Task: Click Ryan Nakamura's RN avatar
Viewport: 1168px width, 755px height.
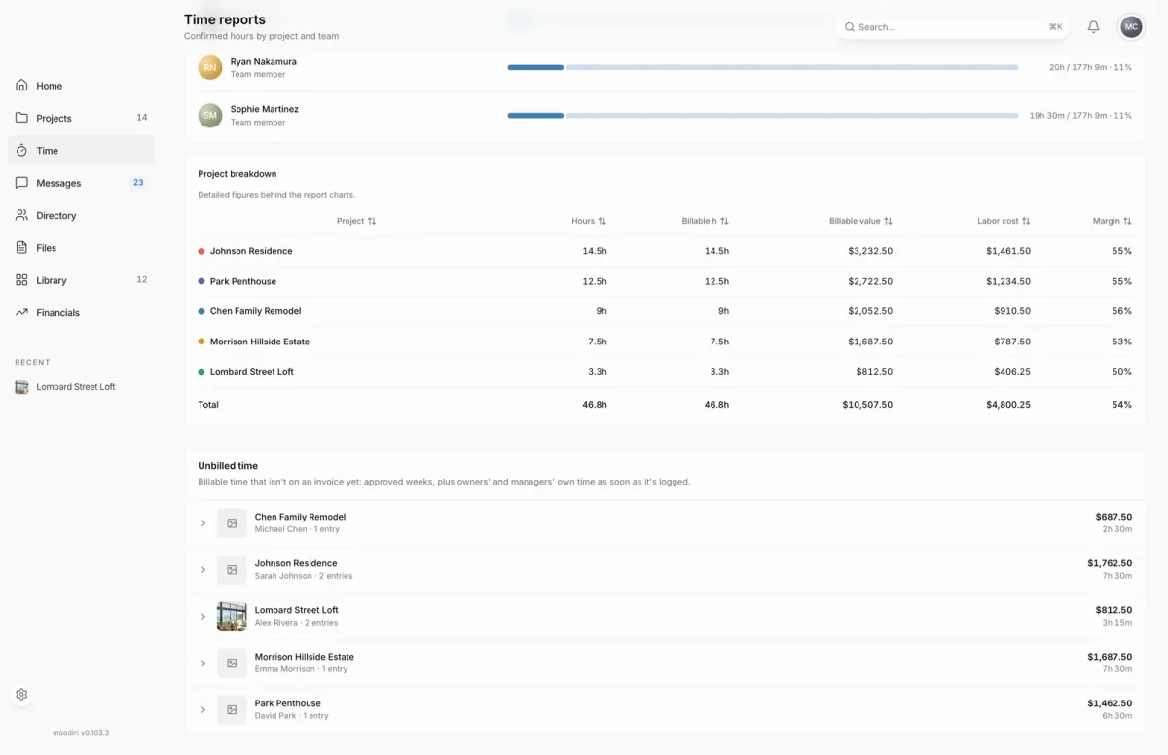Action: (x=210, y=67)
